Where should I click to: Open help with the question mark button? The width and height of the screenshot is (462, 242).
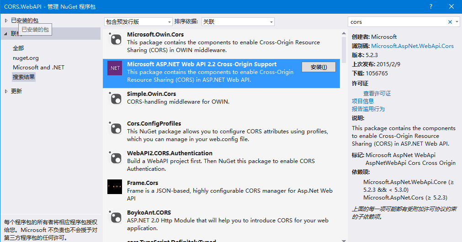[x=431, y=6]
